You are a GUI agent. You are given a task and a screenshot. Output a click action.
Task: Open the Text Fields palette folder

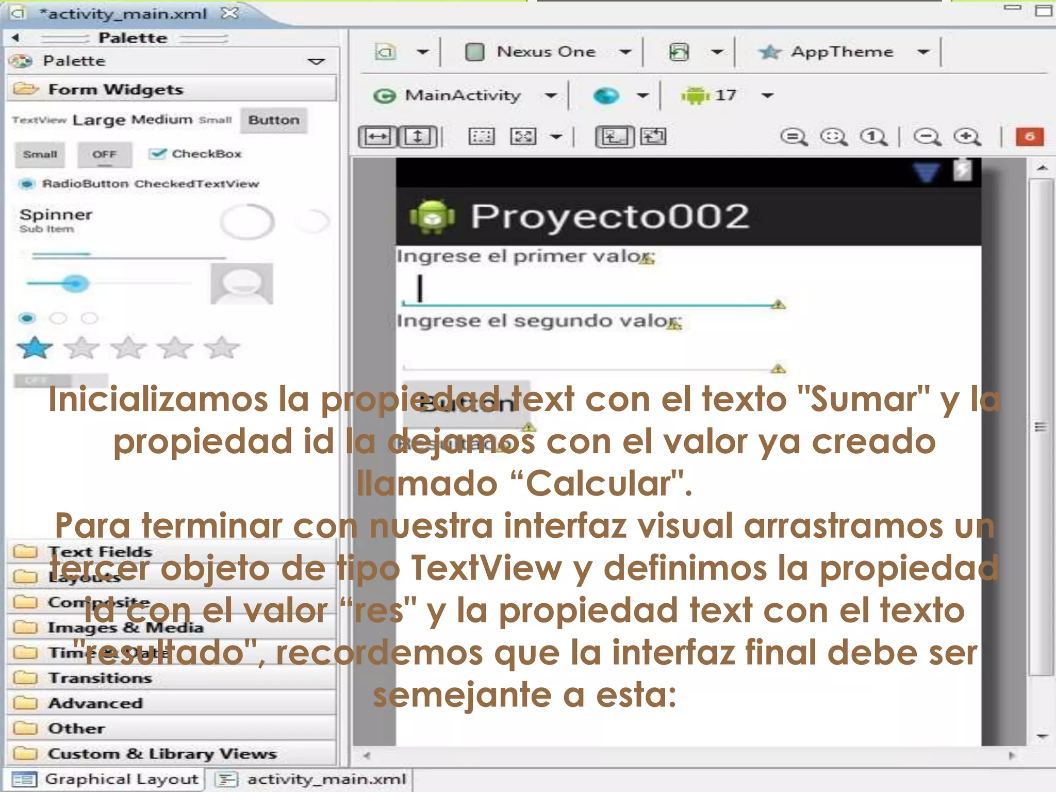tap(171, 551)
